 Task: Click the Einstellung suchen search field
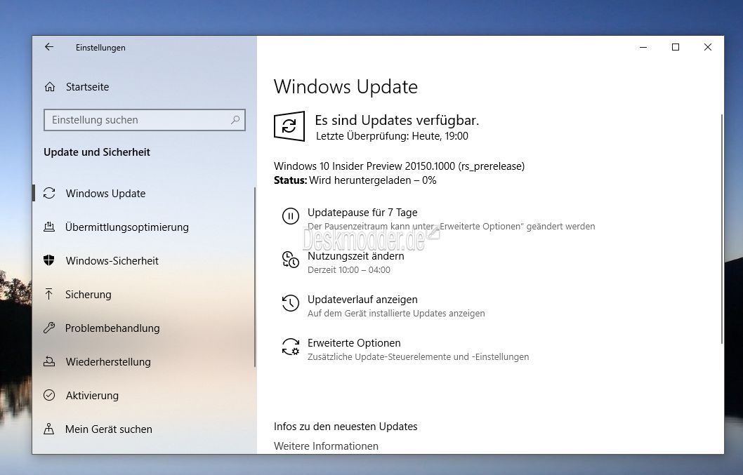tap(145, 120)
